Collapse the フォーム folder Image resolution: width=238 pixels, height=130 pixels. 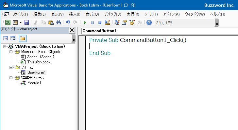pyautogui.click(x=11, y=67)
